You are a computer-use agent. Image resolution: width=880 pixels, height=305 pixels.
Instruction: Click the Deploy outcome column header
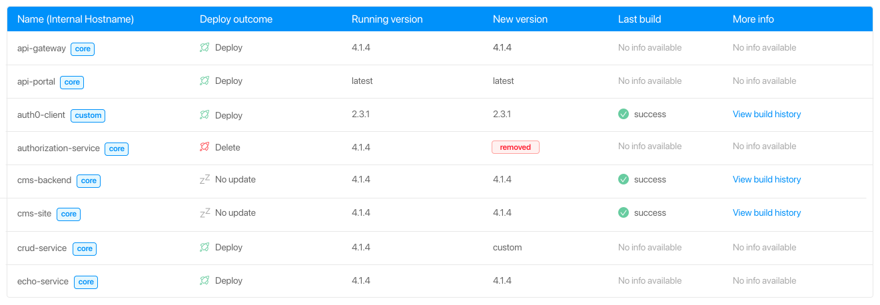point(236,19)
